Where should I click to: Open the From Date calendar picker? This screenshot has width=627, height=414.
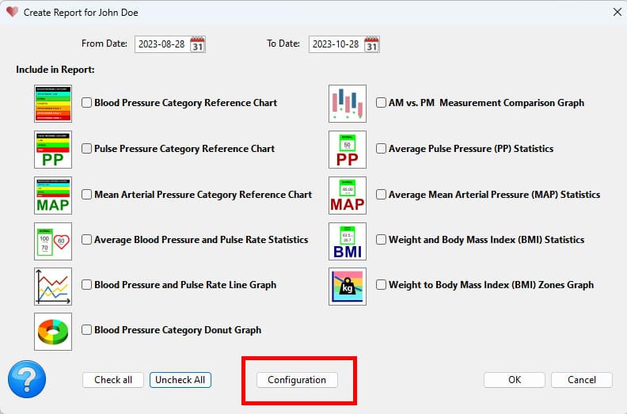point(198,44)
